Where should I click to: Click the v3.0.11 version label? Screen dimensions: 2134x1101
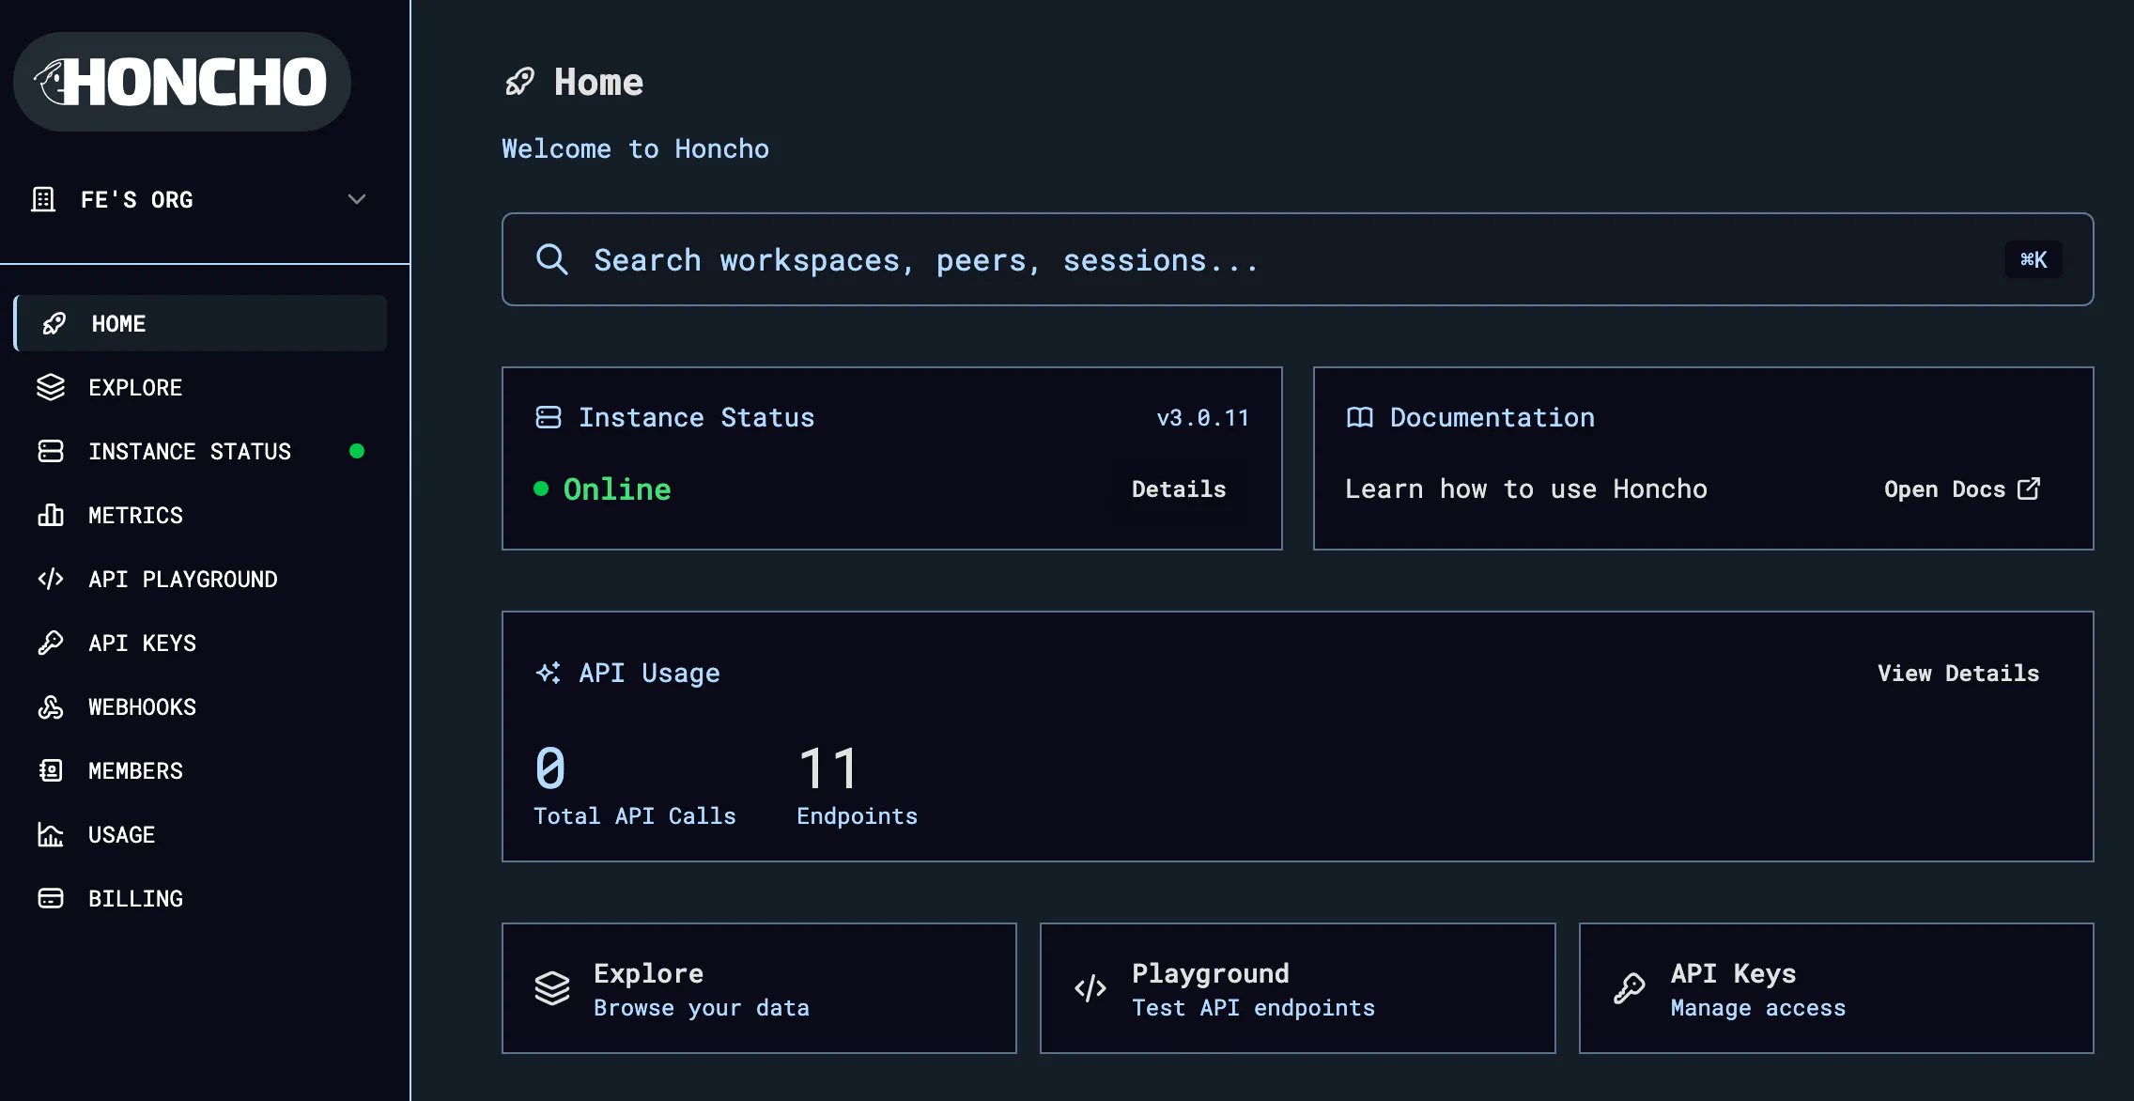click(x=1203, y=418)
